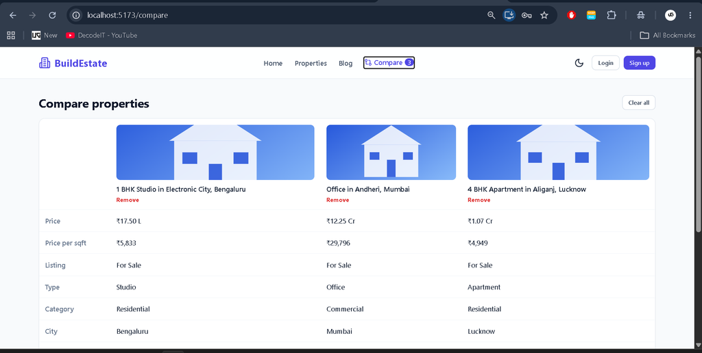Screen dimensions: 702x353
Task: Click the browser back arrow
Action: pos(13,15)
